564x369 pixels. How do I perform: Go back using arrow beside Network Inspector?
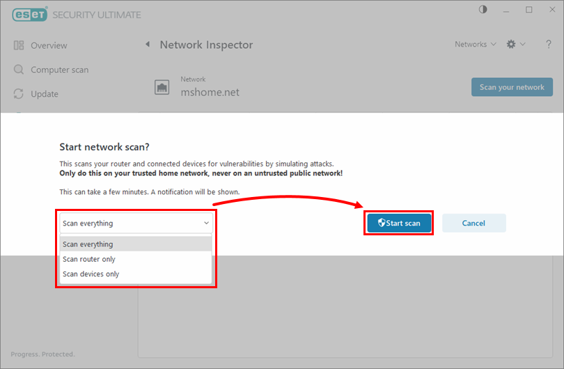tap(147, 45)
